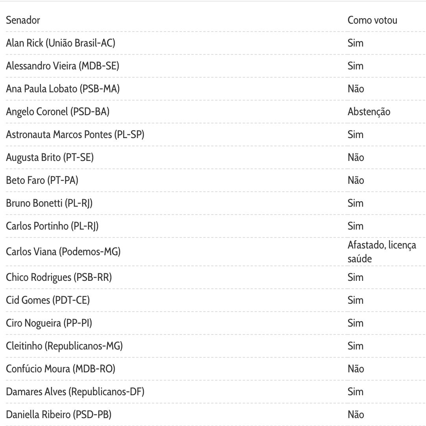Click Alessandro Vieira (MDB-SE) row name

[62, 66]
